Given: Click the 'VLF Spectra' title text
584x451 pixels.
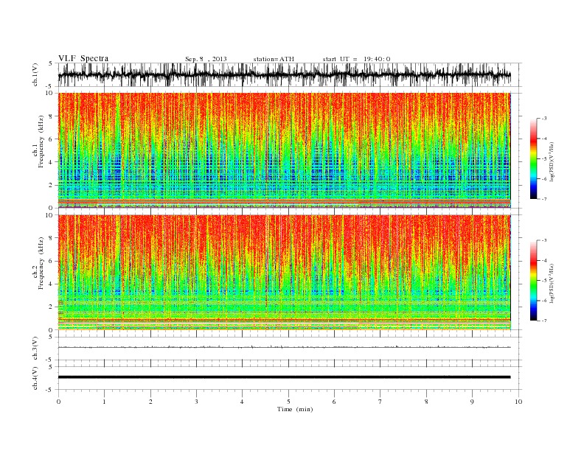Looking at the screenshot, I should point(83,58).
